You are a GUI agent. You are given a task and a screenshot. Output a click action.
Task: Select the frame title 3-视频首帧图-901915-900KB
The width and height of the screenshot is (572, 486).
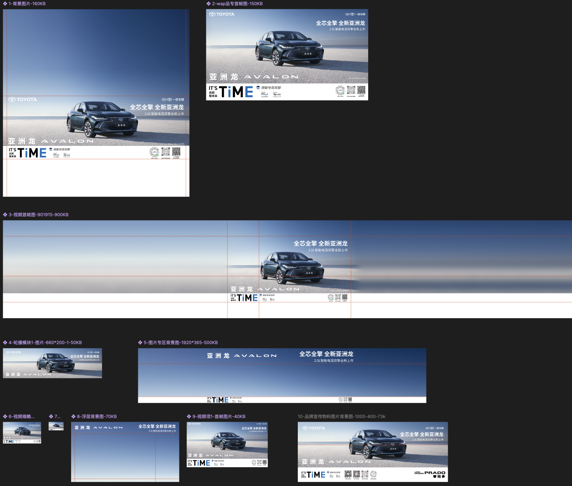click(39, 215)
